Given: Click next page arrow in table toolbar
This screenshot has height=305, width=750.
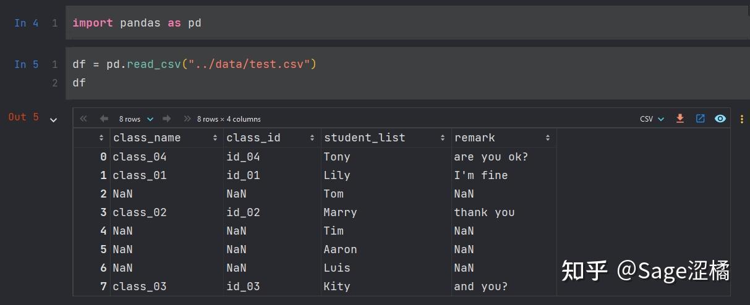Looking at the screenshot, I should pyautogui.click(x=167, y=119).
